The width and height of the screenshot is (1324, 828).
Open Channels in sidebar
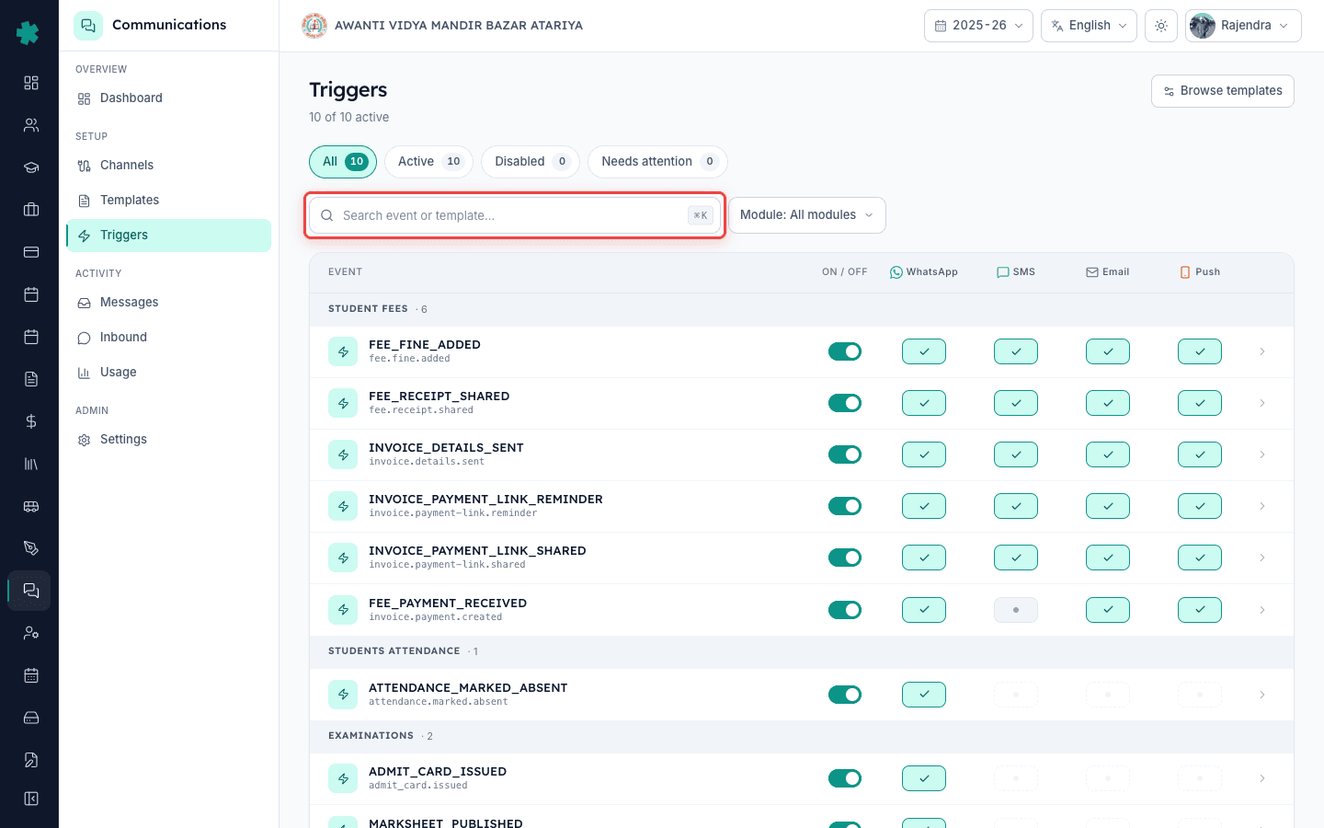[x=168, y=166]
